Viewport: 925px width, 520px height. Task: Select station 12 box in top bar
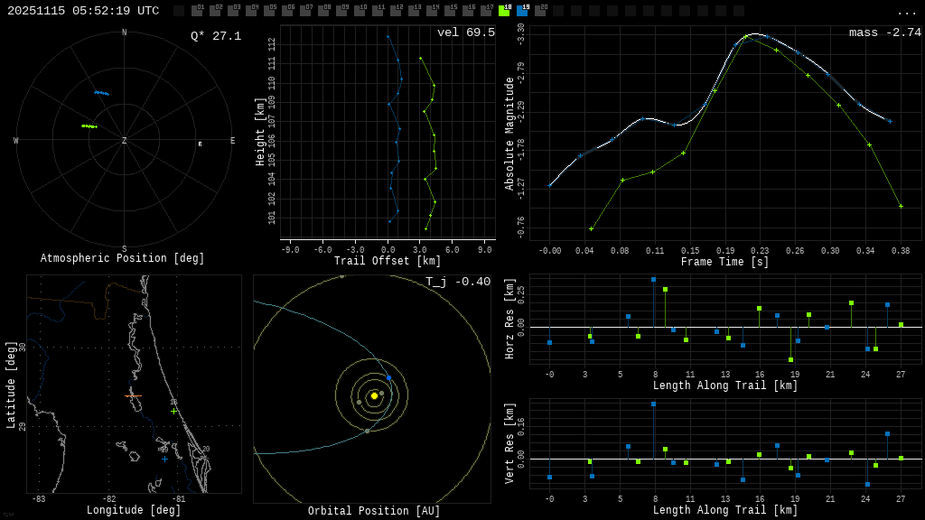[396, 11]
